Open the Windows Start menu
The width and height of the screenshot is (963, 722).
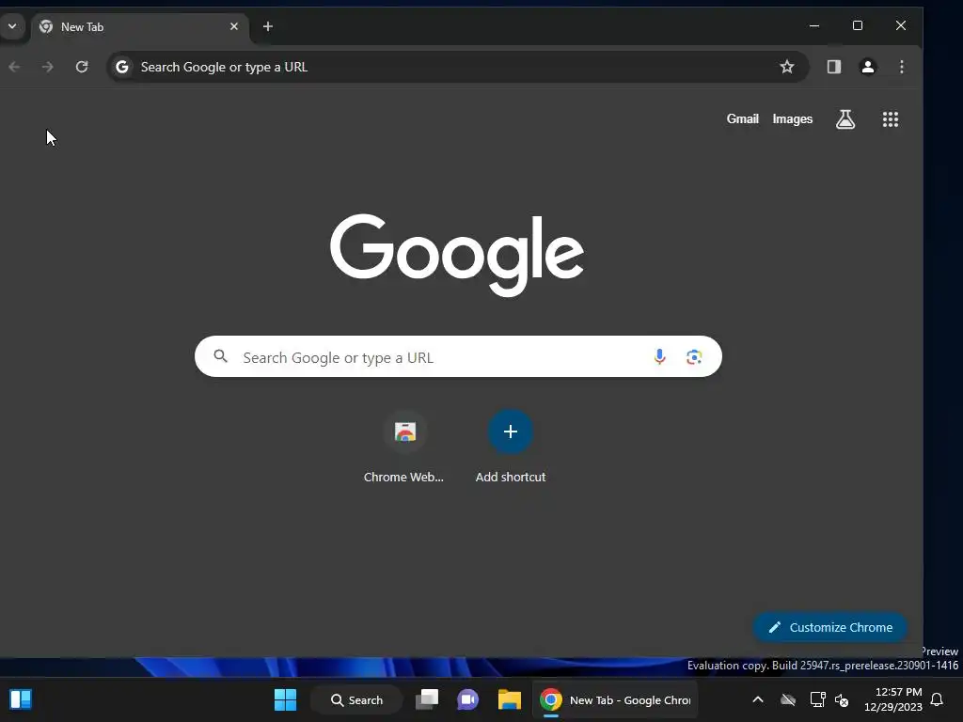coord(285,699)
